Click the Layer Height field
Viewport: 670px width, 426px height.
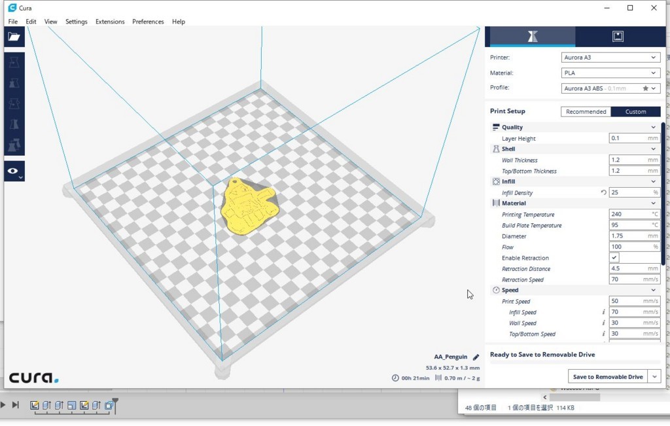634,138
